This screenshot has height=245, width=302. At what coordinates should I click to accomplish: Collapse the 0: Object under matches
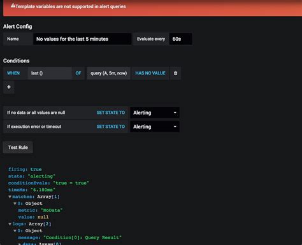15,204
